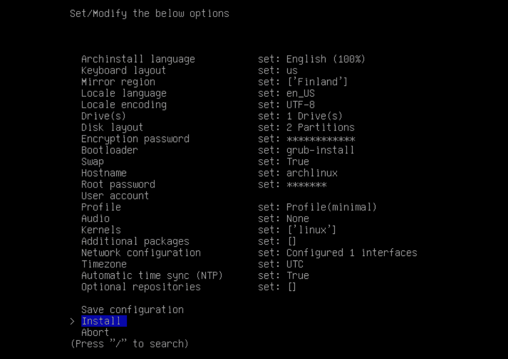Open Locale encoding option

(x=123, y=105)
